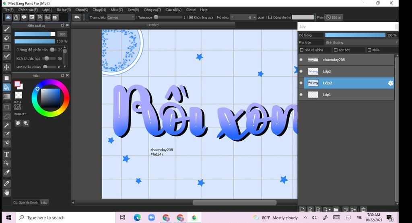Select the Lasso tool
The width and height of the screenshot is (412, 223).
6,116
